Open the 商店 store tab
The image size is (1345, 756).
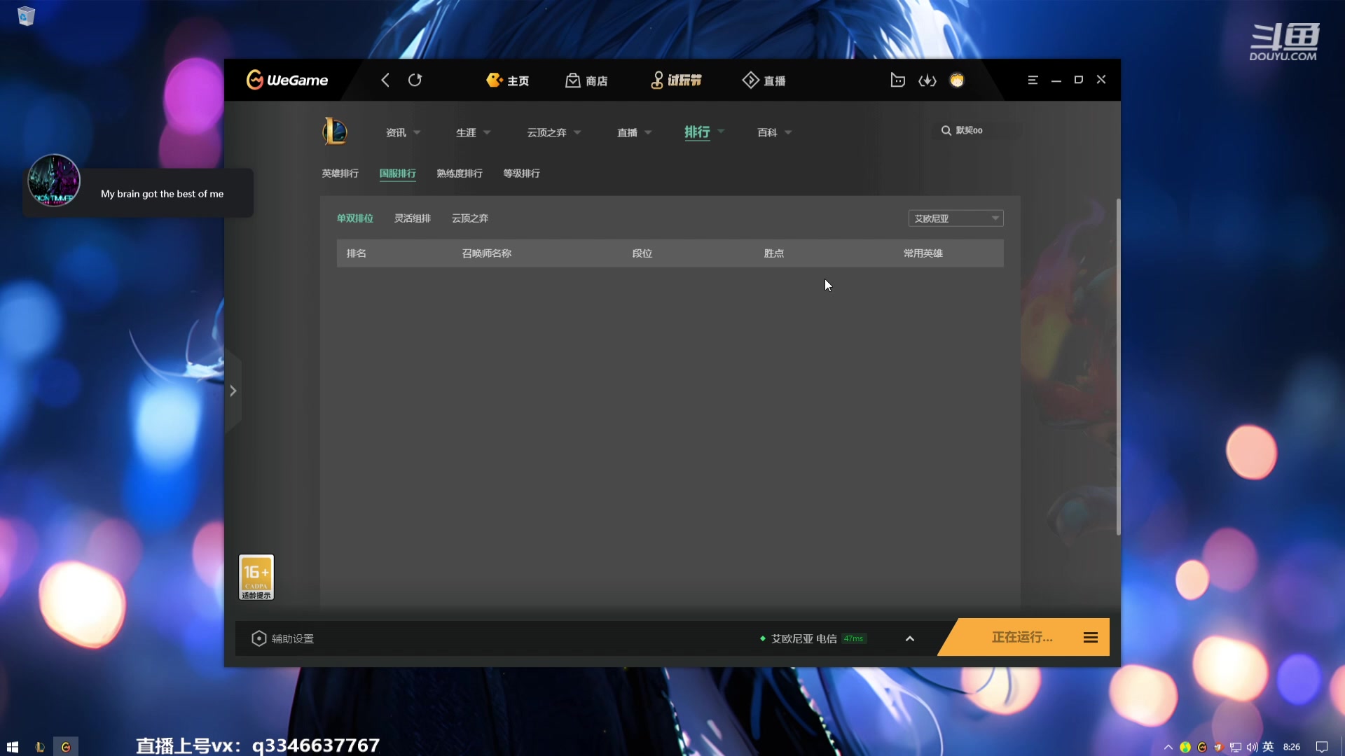(x=586, y=80)
